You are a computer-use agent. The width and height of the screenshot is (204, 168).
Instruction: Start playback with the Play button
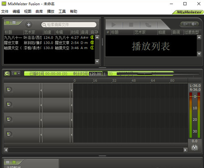(114, 25)
